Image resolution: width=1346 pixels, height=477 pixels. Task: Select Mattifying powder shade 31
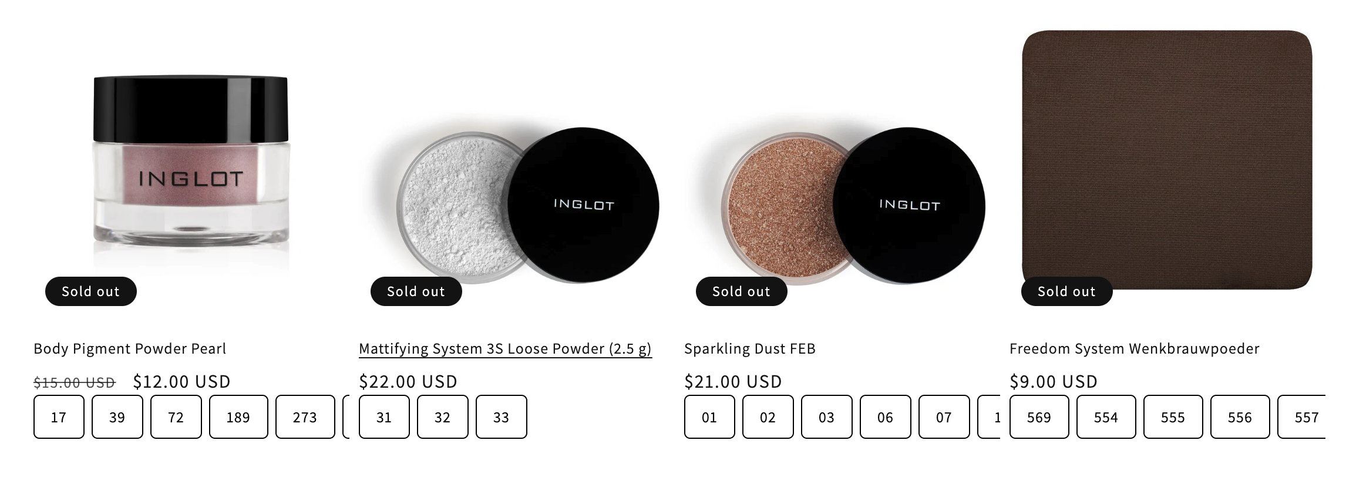(x=384, y=417)
